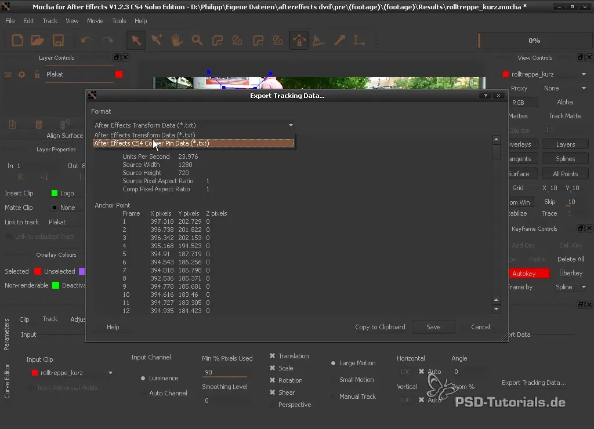Toggle Horizontal Auto checkbox

click(421, 372)
